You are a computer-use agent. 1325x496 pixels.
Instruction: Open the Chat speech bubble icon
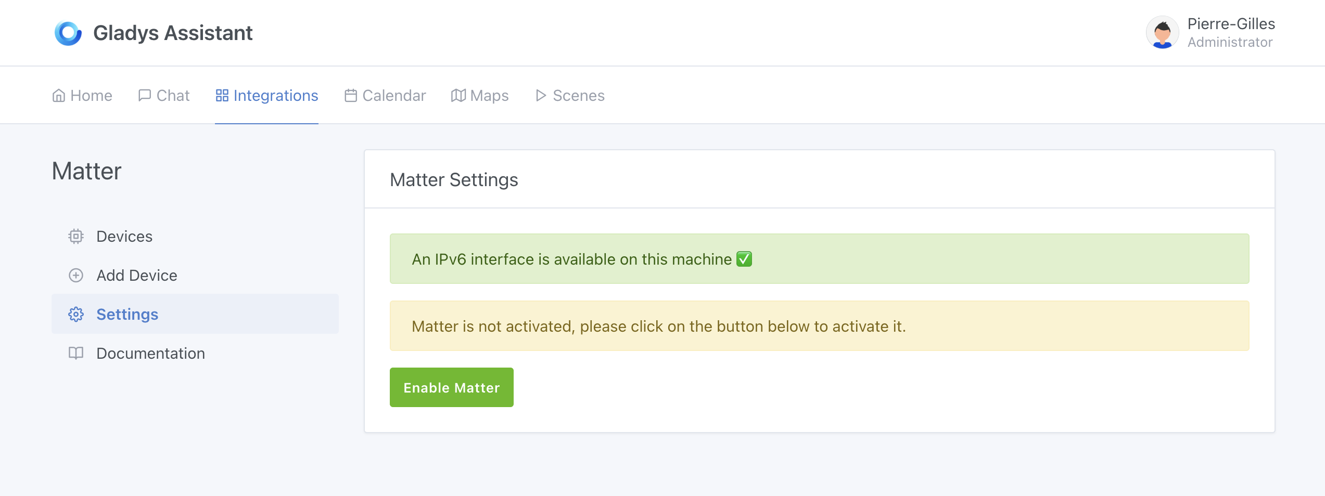144,95
